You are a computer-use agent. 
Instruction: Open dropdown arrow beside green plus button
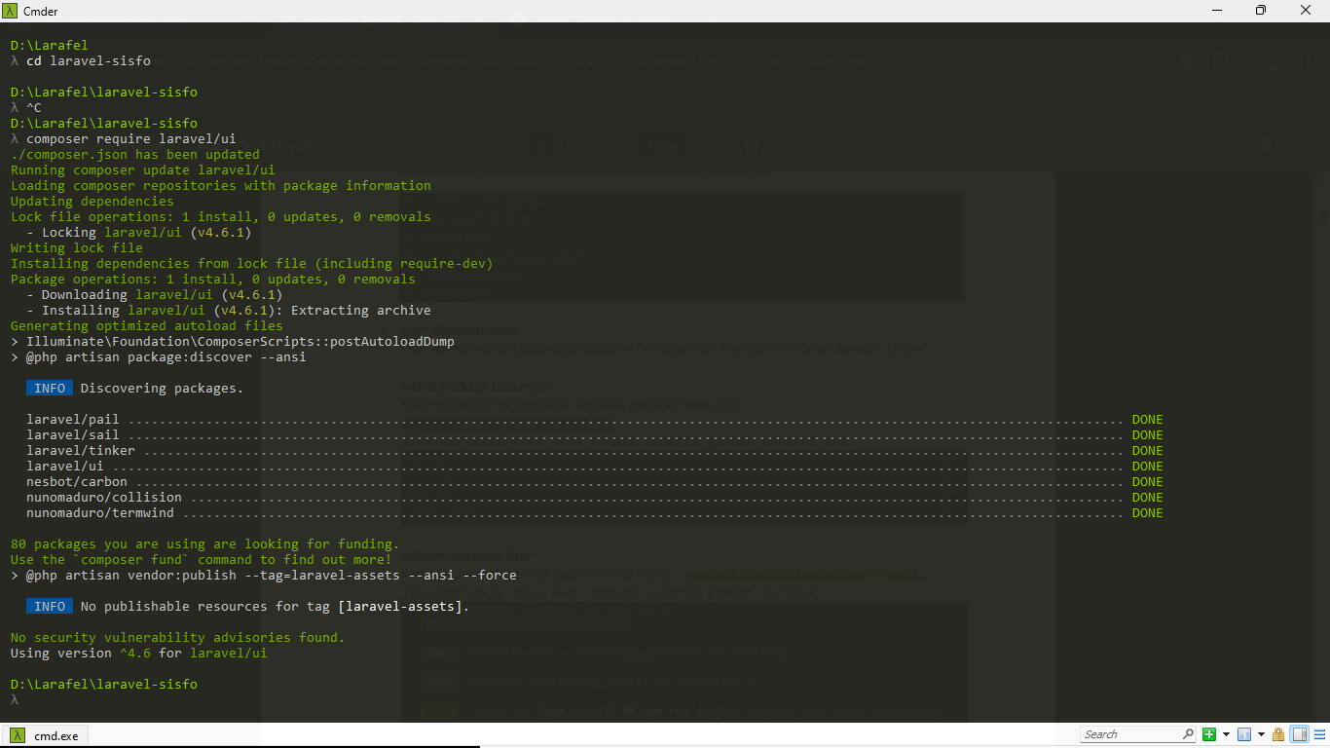pos(1226,734)
